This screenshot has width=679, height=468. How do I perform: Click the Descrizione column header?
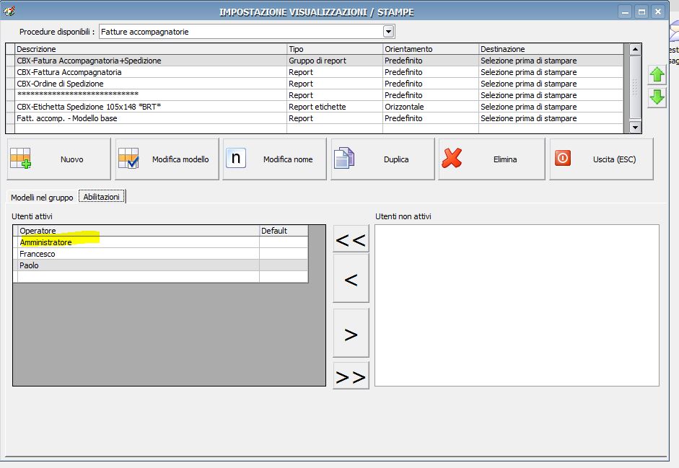click(x=151, y=49)
